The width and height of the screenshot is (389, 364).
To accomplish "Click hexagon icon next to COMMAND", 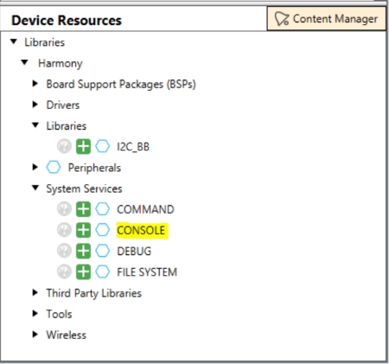I will [x=102, y=209].
